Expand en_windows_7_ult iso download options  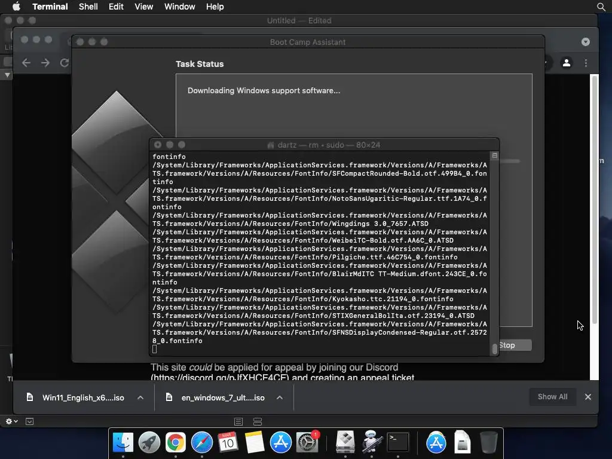point(280,397)
